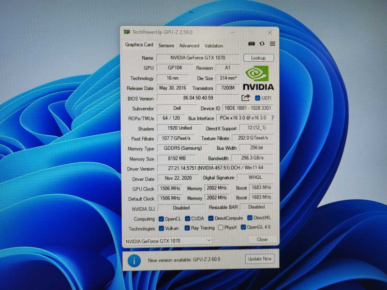387x290 pixels.
Task: Click the Technology value 16 nm
Action: (x=173, y=78)
